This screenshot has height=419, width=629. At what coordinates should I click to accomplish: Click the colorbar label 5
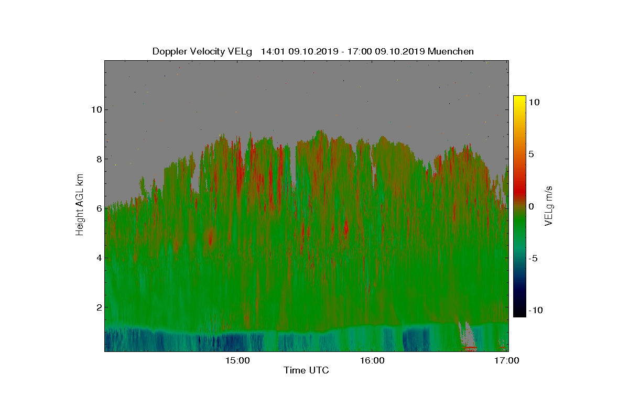(531, 155)
